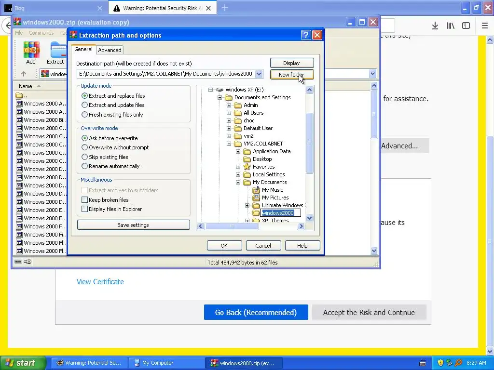Enable Keep broken files checkbox
Image resolution: width=494 pixels, height=370 pixels.
click(x=84, y=200)
